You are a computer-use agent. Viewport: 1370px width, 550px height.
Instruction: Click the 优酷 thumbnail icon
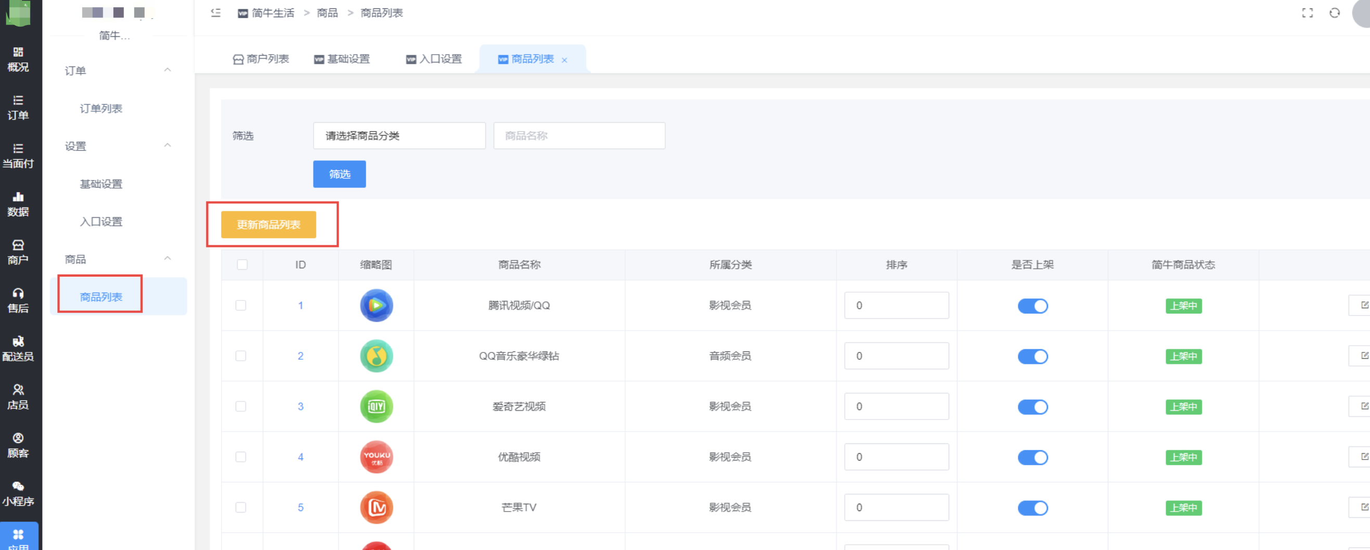tap(377, 456)
